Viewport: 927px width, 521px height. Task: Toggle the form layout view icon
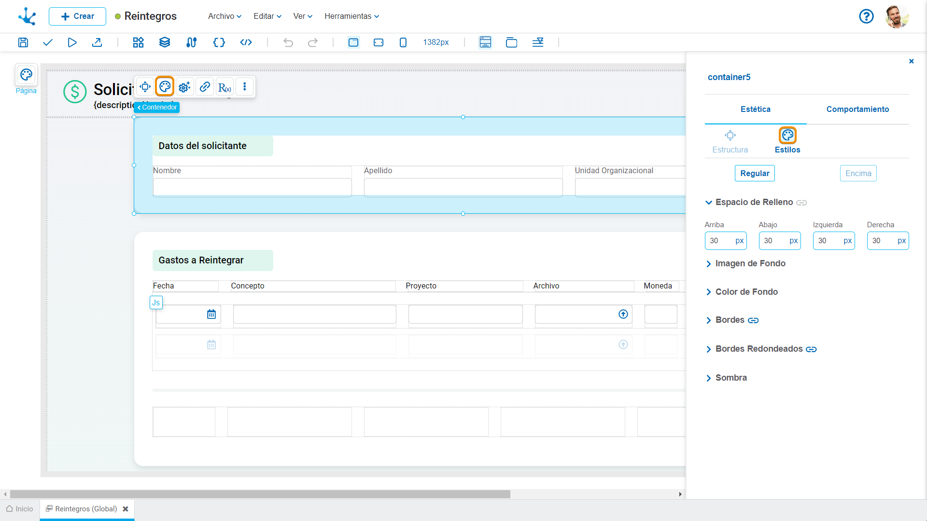click(x=485, y=42)
